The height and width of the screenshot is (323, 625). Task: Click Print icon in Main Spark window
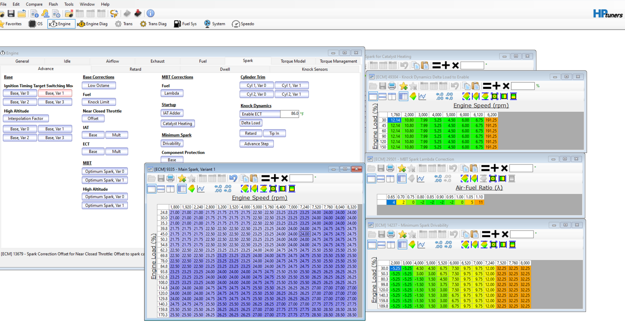click(171, 178)
